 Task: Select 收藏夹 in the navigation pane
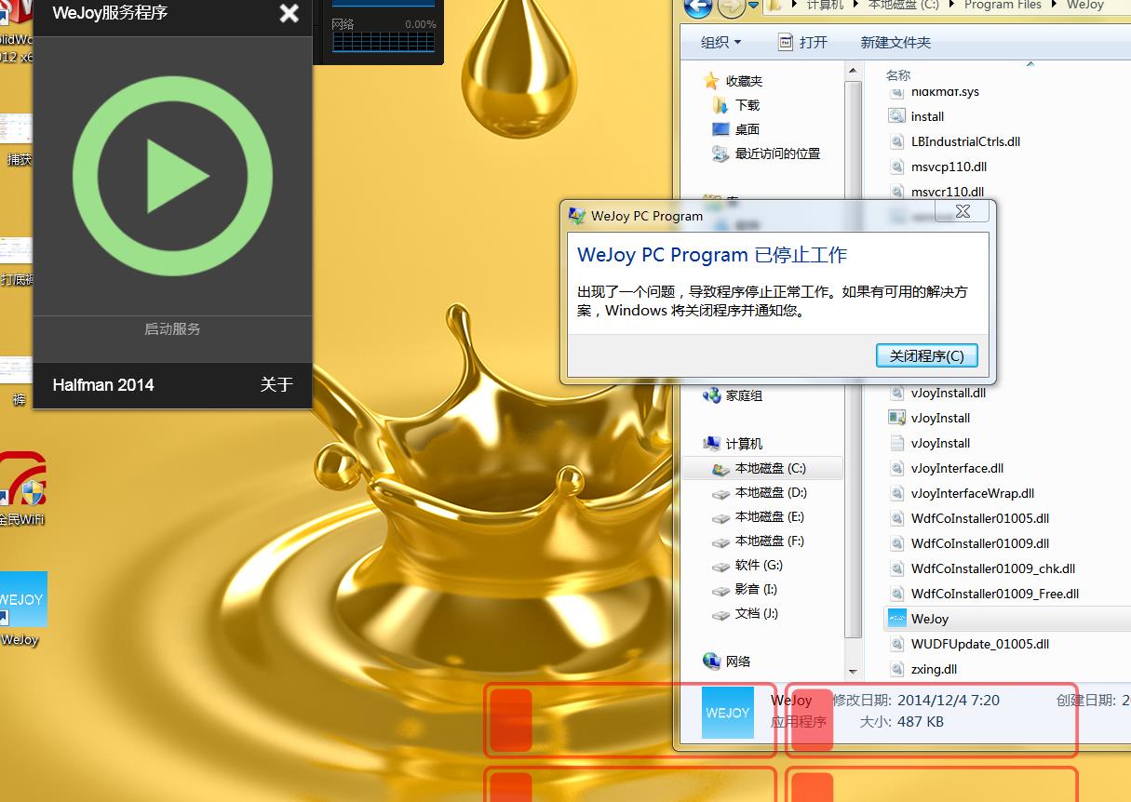coord(734,81)
